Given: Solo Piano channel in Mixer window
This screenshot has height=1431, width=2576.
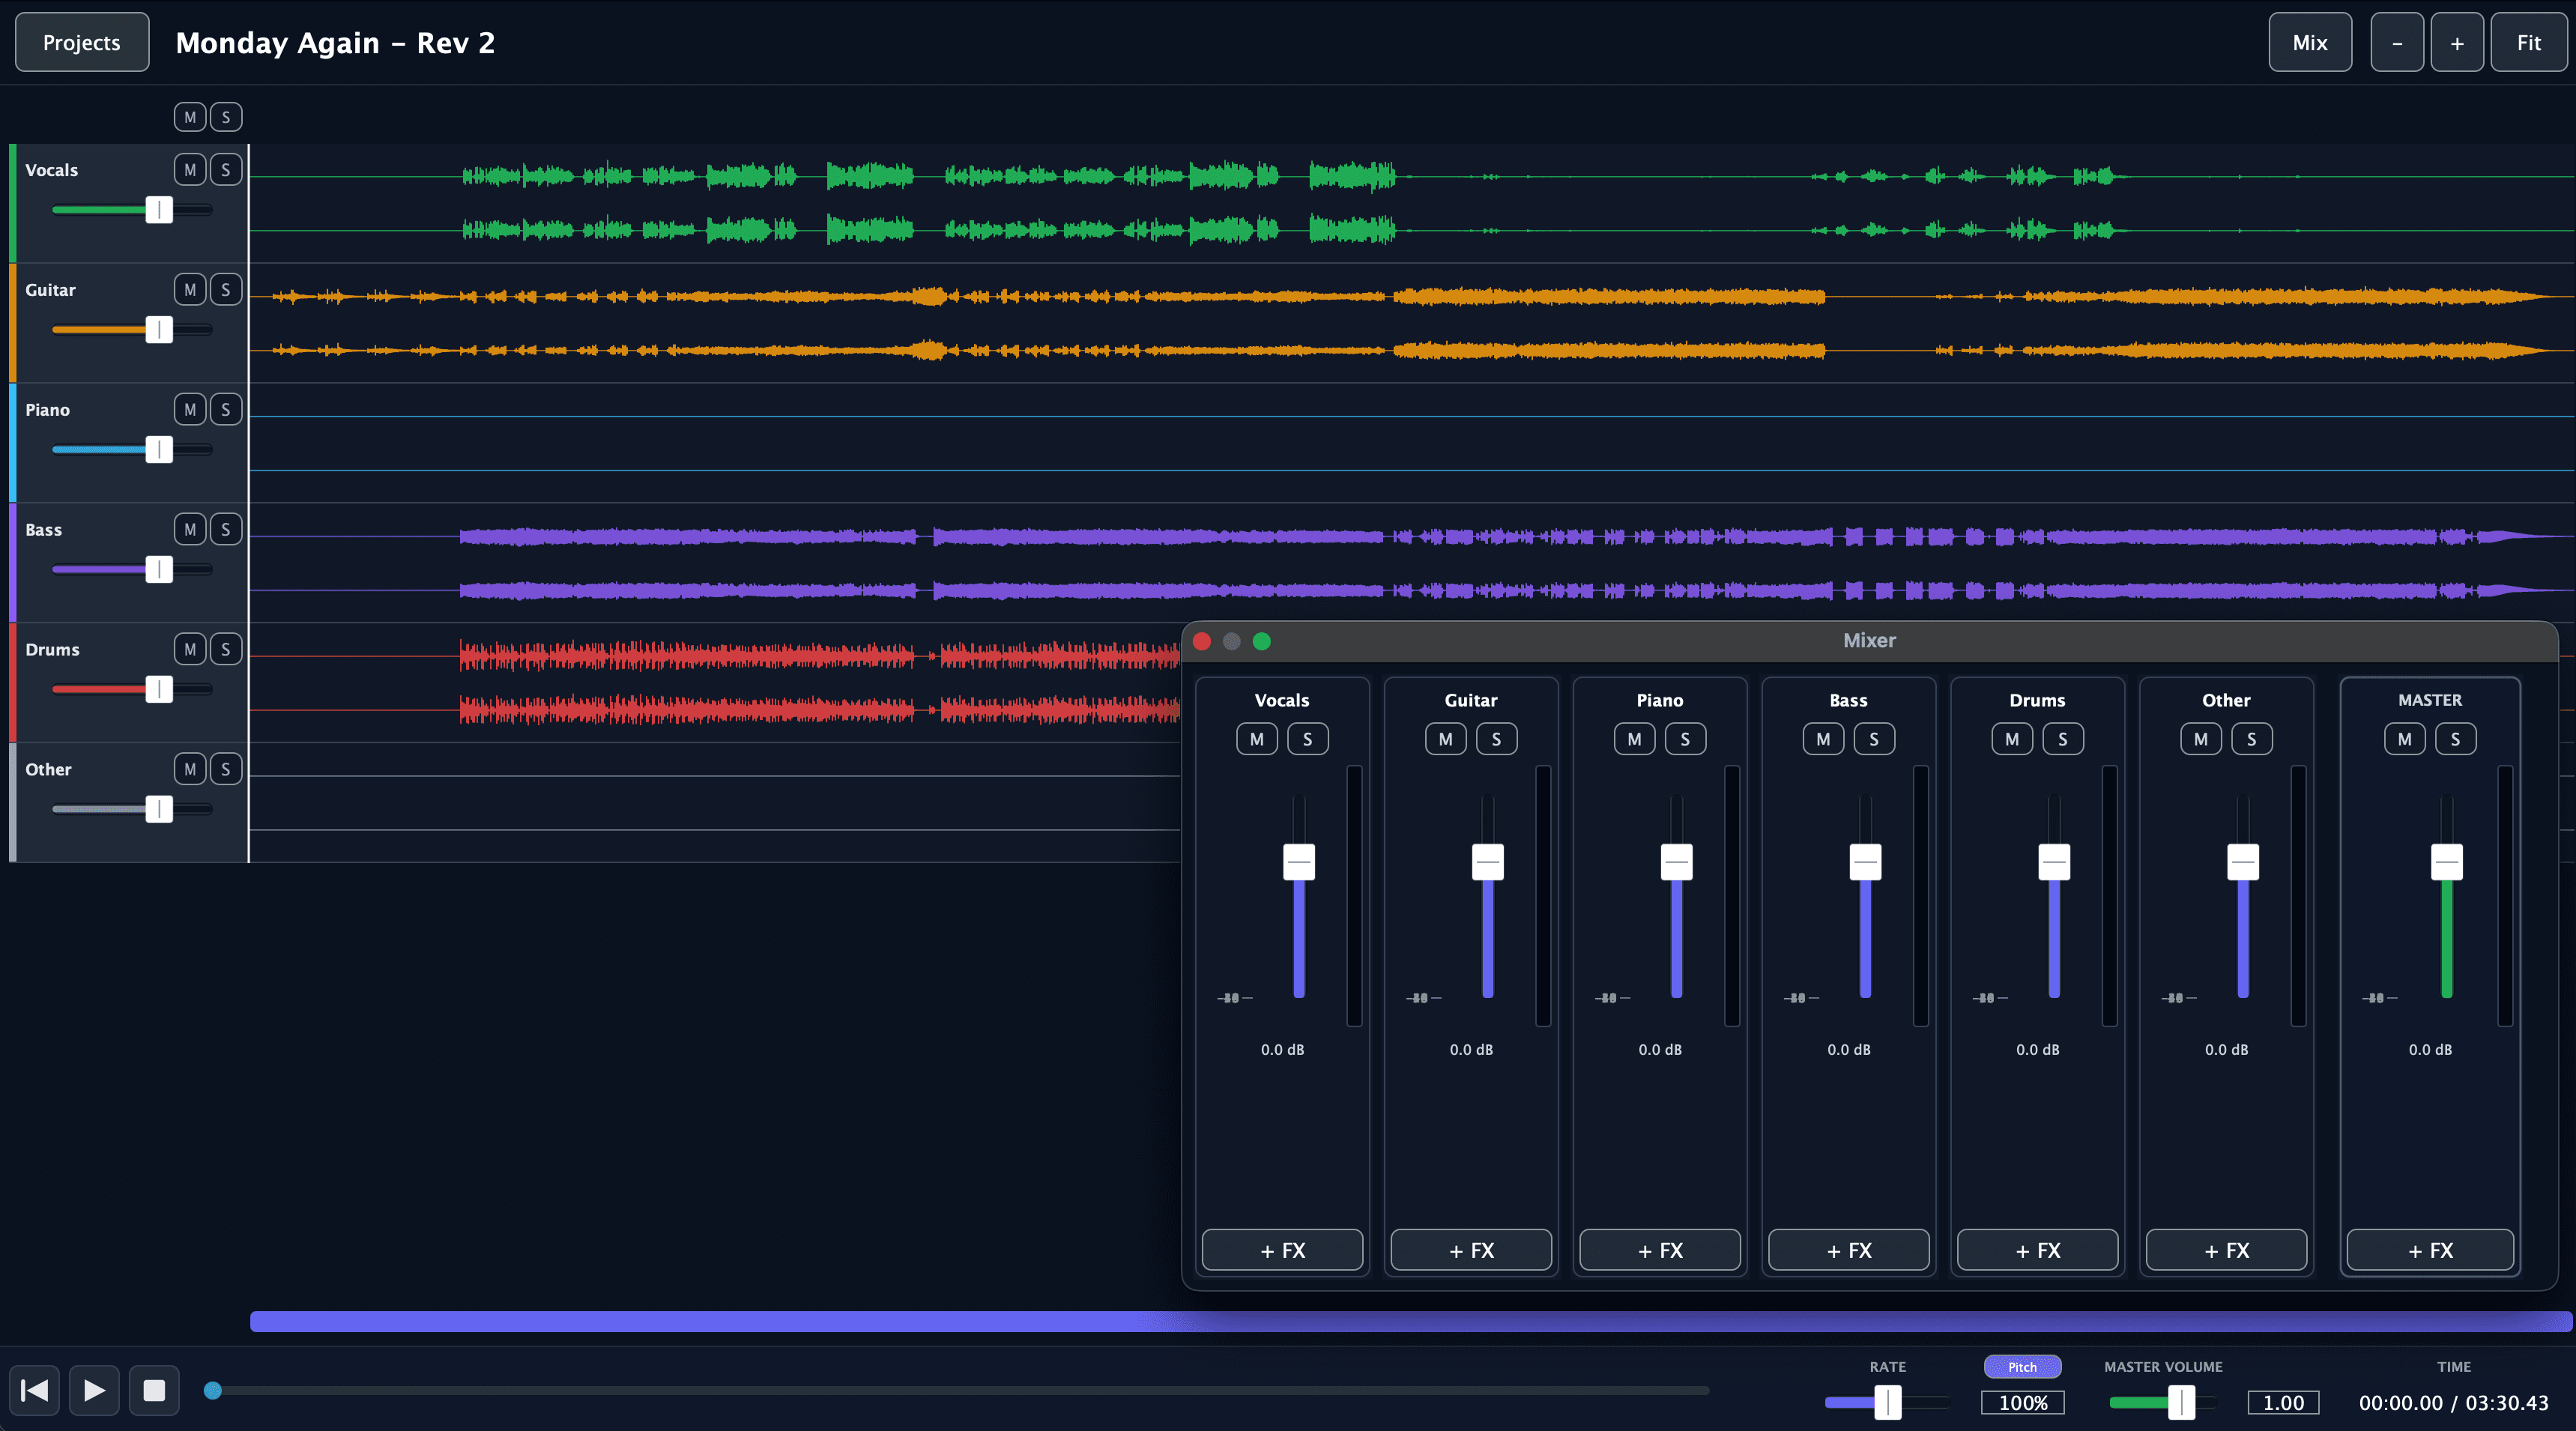Looking at the screenshot, I should (1685, 739).
